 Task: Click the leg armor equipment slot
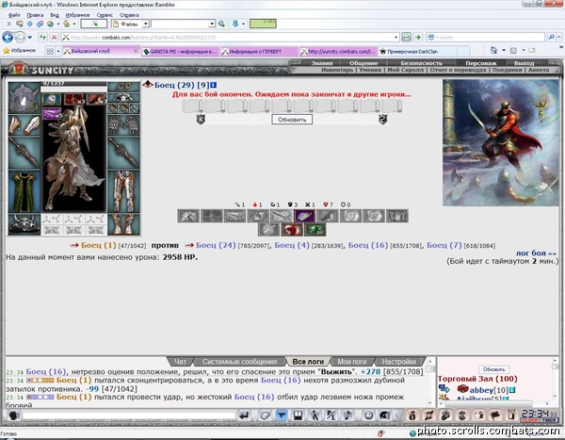click(123, 191)
